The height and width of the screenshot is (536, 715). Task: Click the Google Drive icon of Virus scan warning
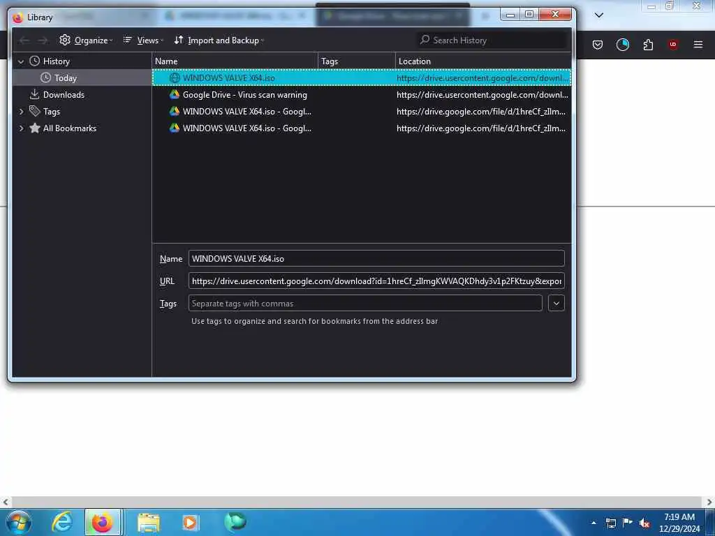point(175,94)
